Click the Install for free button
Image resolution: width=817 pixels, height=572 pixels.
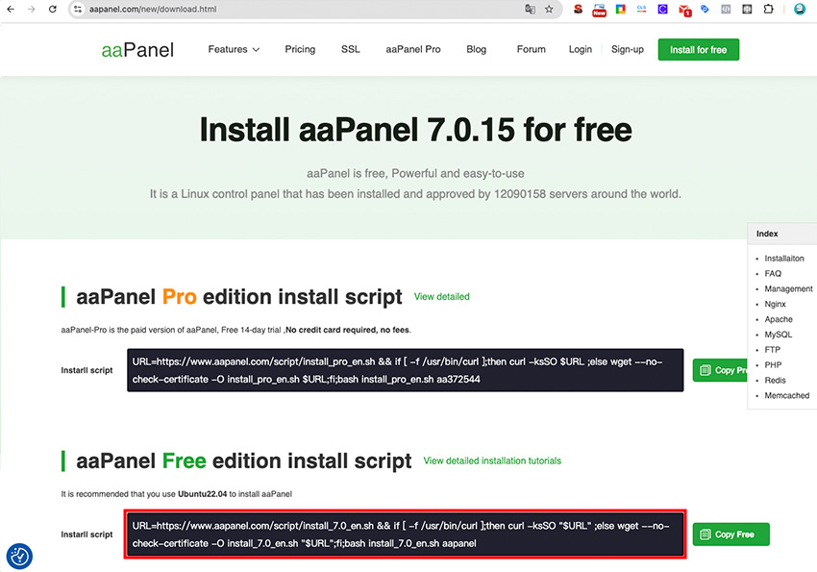pyautogui.click(x=698, y=49)
